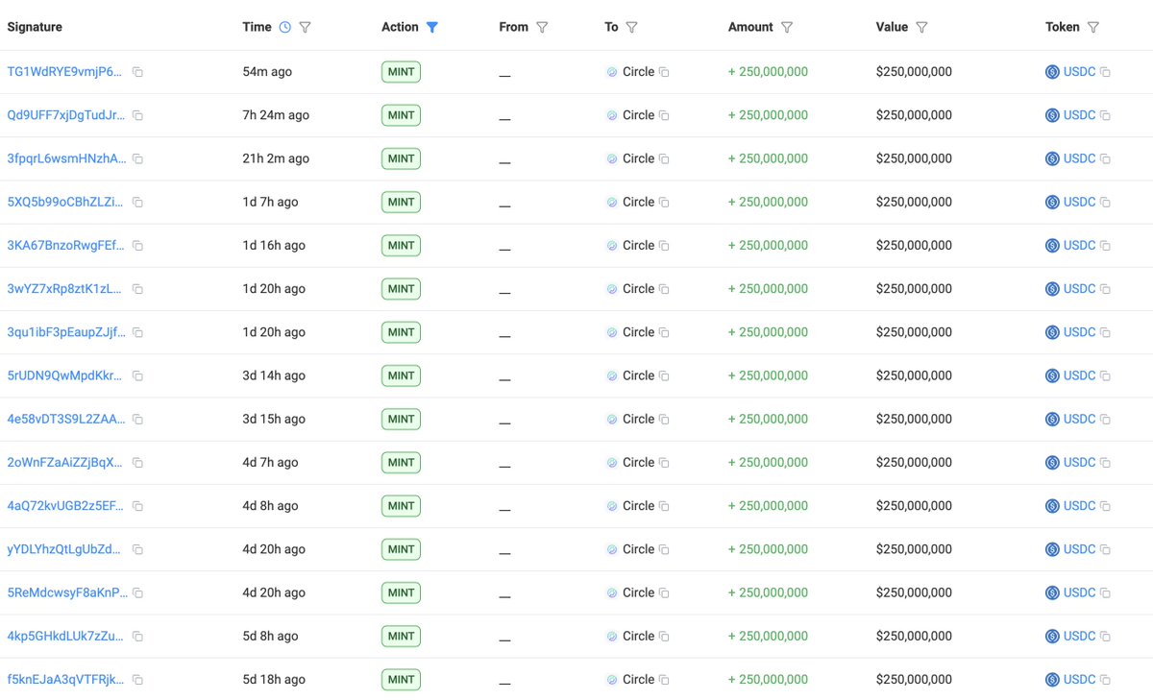The width and height of the screenshot is (1153, 700).
Task: Click the Amount column header label
Action: pyautogui.click(x=750, y=27)
